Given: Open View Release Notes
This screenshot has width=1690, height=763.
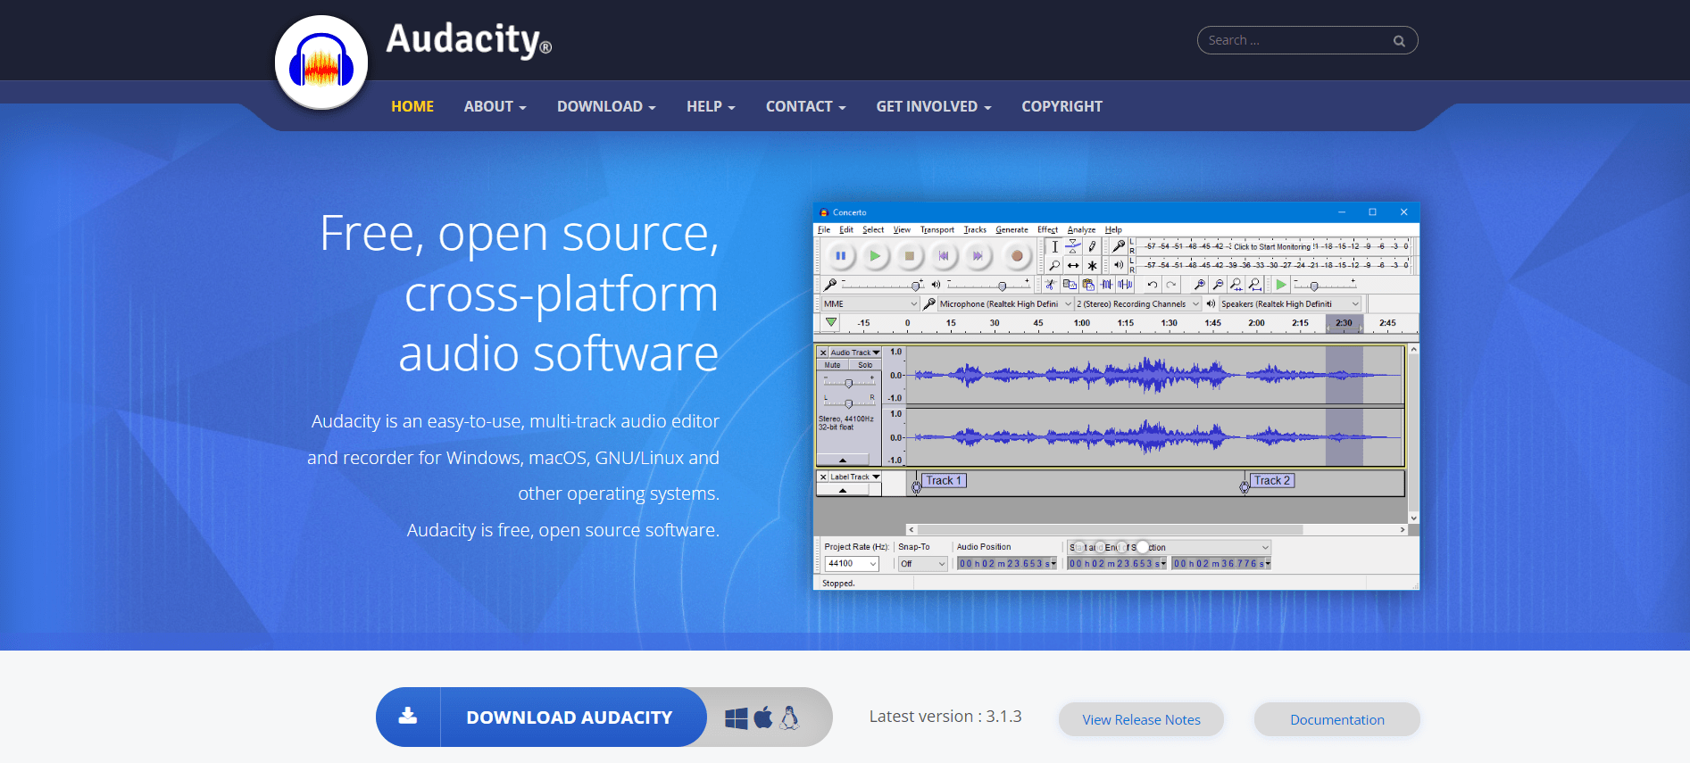Looking at the screenshot, I should 1141,719.
